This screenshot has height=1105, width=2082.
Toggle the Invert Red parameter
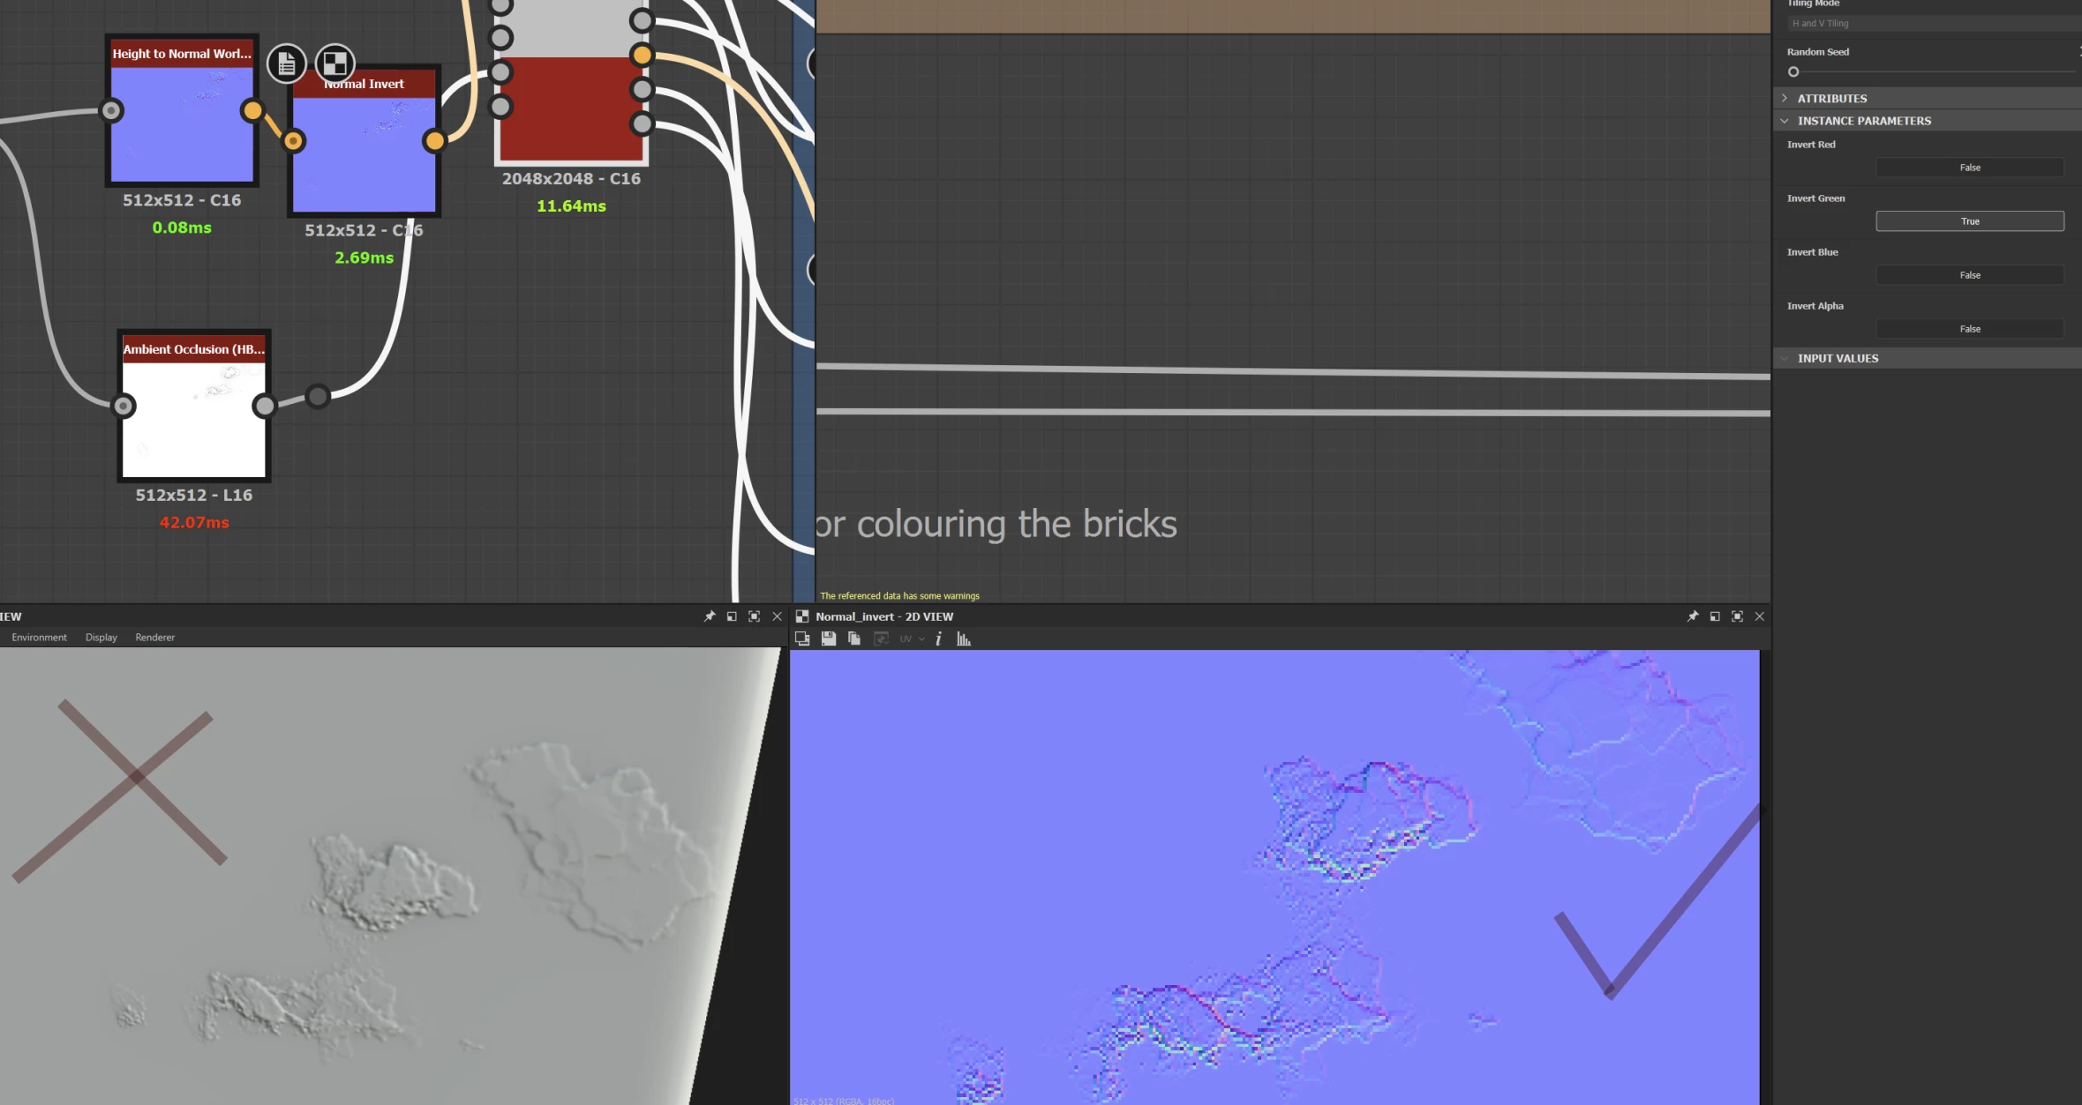tap(1969, 168)
